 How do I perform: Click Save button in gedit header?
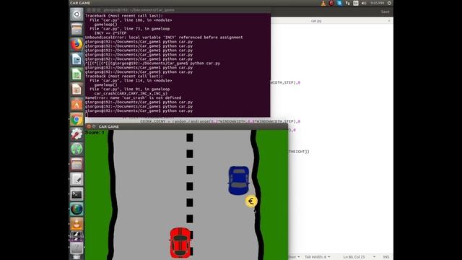tap(385, 12)
